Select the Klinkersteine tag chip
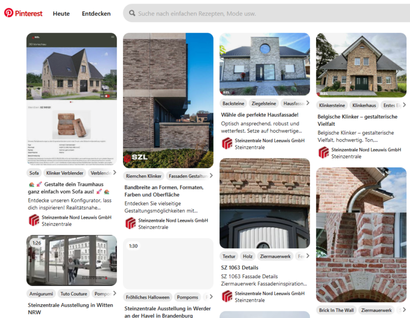 (332, 105)
